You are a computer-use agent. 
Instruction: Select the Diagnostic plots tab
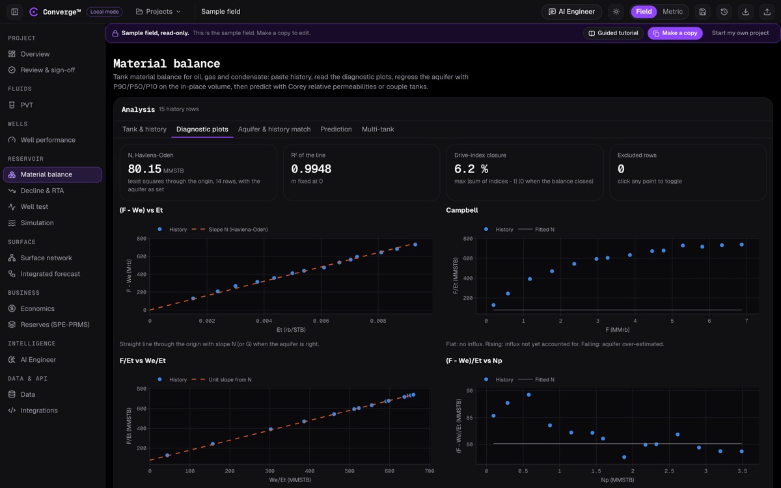(x=202, y=129)
